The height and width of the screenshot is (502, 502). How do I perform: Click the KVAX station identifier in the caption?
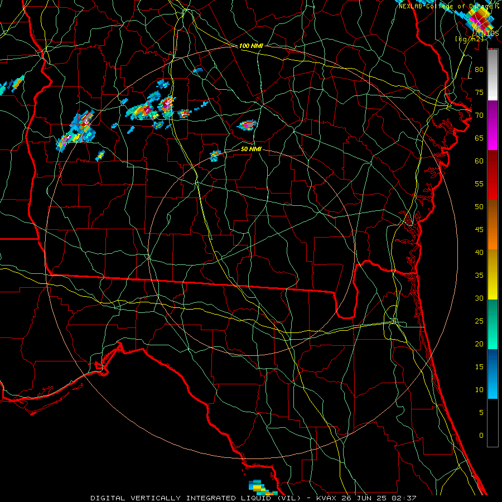[x=326, y=498]
